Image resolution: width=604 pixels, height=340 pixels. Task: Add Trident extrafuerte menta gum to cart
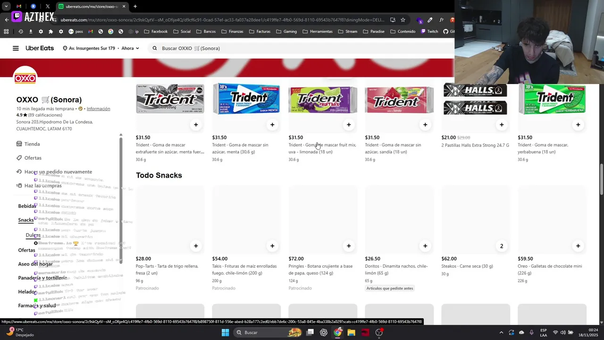196,125
